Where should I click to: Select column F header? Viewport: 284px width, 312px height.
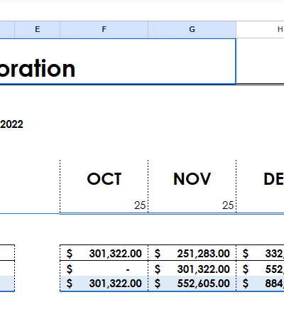(104, 29)
